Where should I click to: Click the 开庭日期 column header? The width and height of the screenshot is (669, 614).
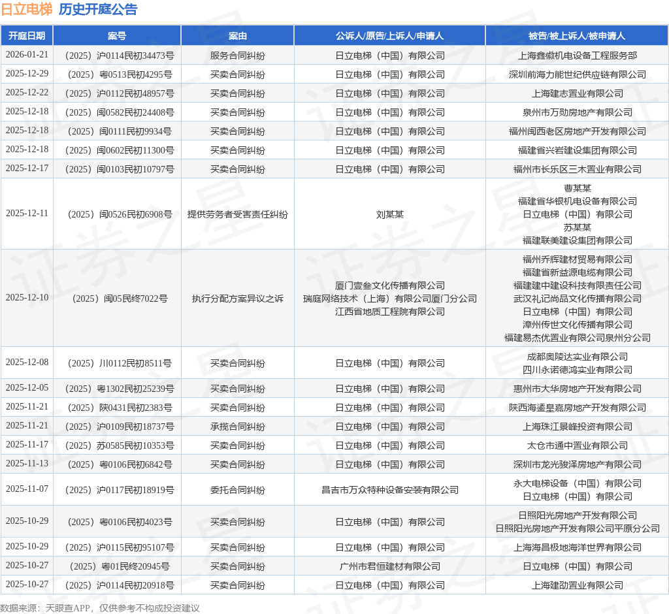click(27, 36)
